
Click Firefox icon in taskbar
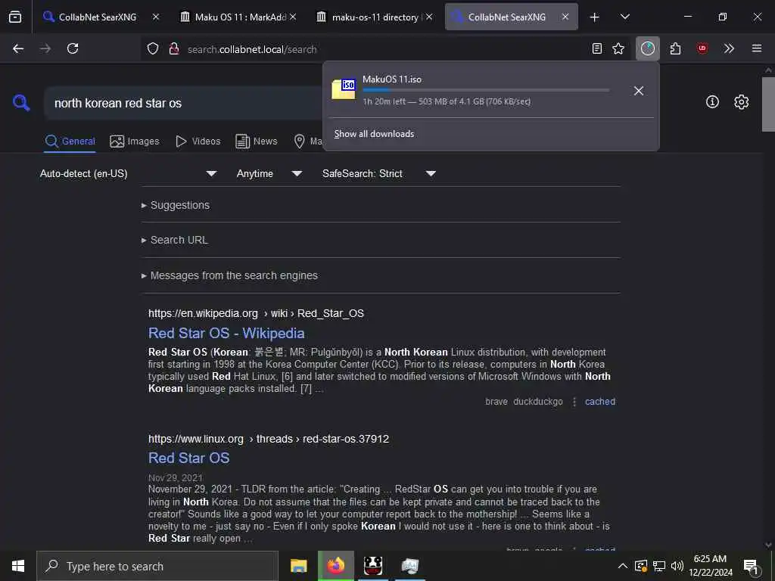[x=335, y=566]
